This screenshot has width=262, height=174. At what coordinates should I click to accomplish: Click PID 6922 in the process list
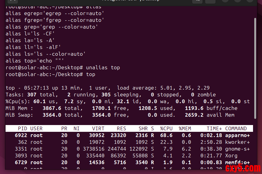tap(21, 136)
